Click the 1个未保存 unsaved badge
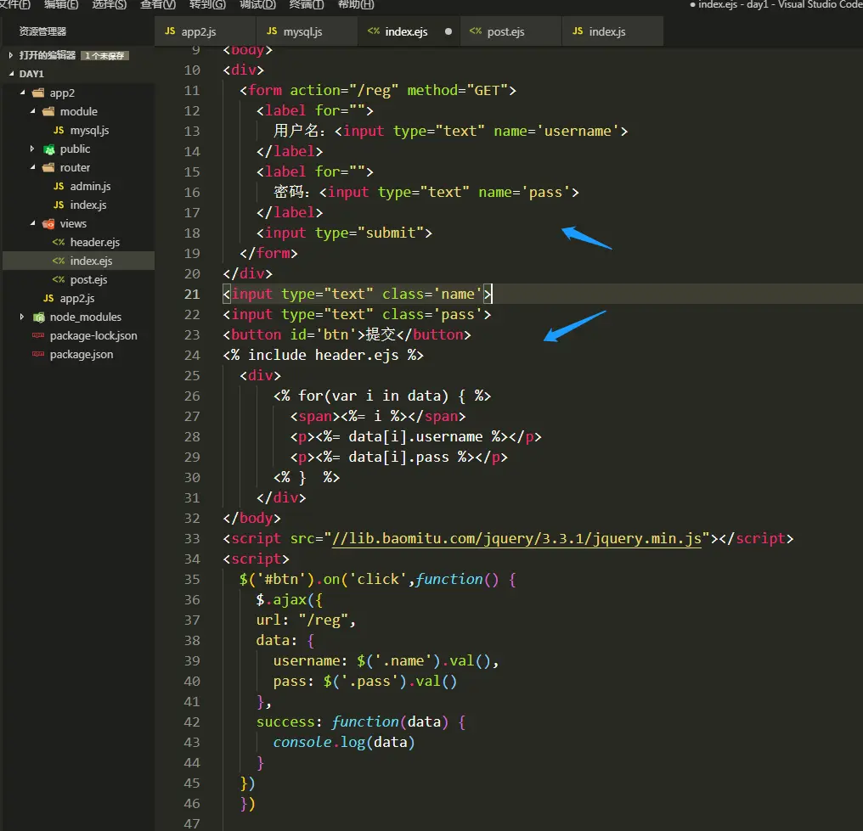This screenshot has width=863, height=831. [x=104, y=55]
